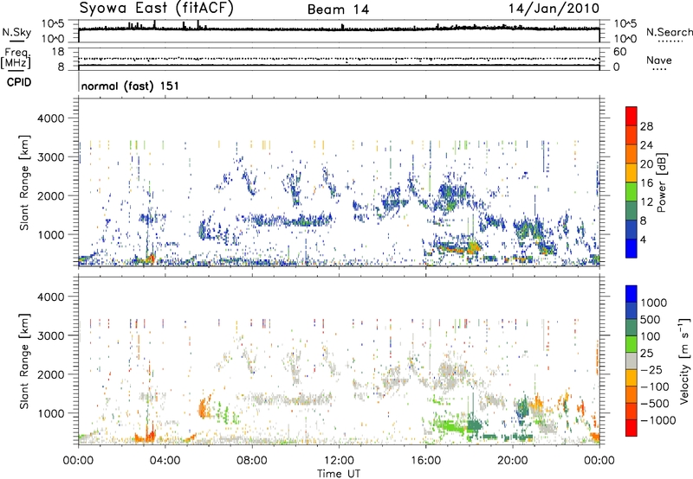The width and height of the screenshot is (693, 479).
Task: Click the 'Syowa East (fitACF)' title text
Action: [x=157, y=9]
